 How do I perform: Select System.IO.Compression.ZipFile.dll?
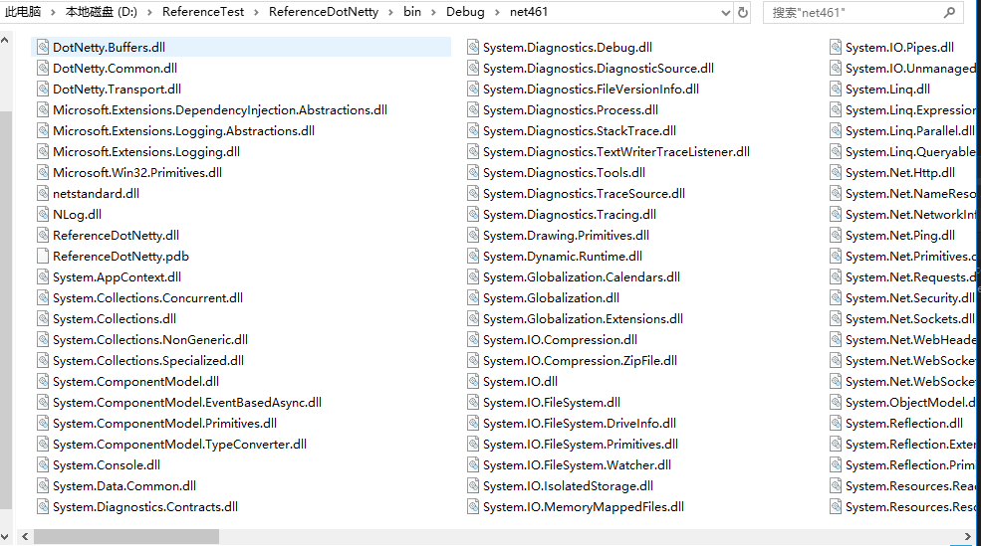pos(580,360)
